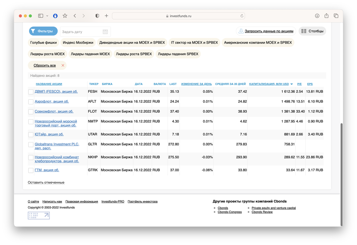
Task: Click the share icon in the browser toolbar
Action: pos(326,16)
